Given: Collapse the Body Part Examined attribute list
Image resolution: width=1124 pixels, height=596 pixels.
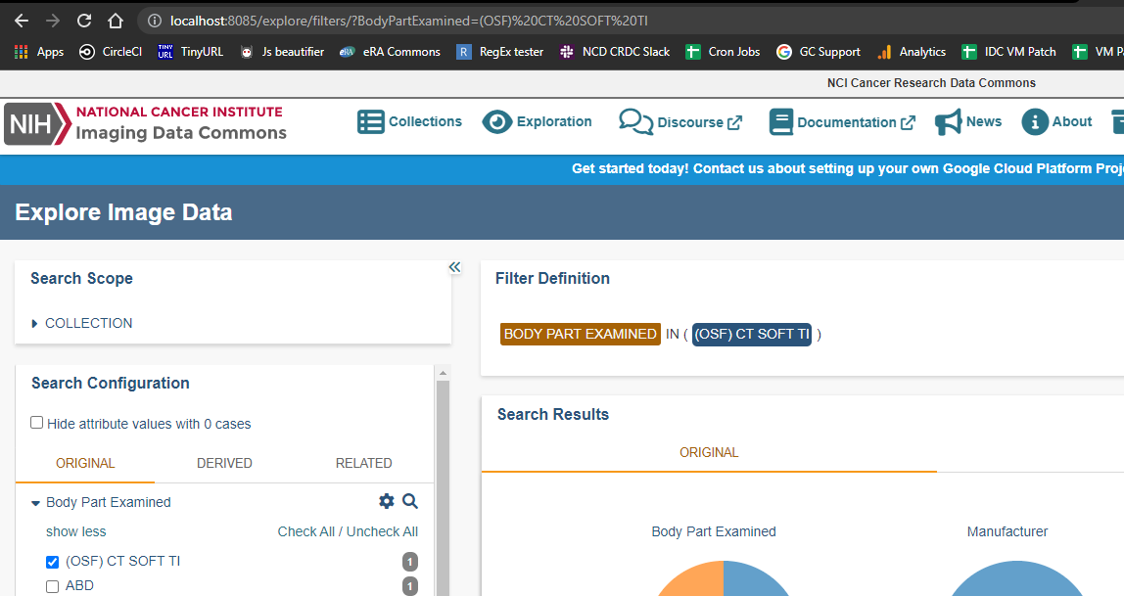Looking at the screenshot, I should pyautogui.click(x=36, y=501).
